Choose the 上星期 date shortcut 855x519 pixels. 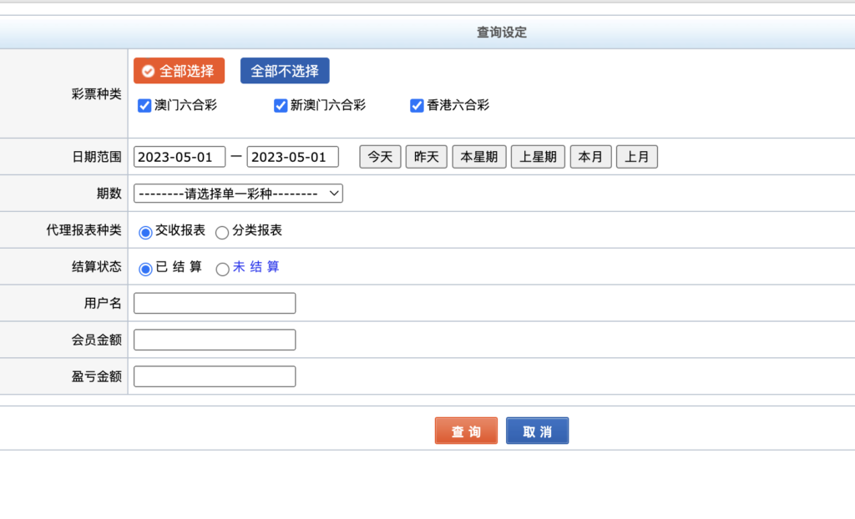tap(539, 157)
